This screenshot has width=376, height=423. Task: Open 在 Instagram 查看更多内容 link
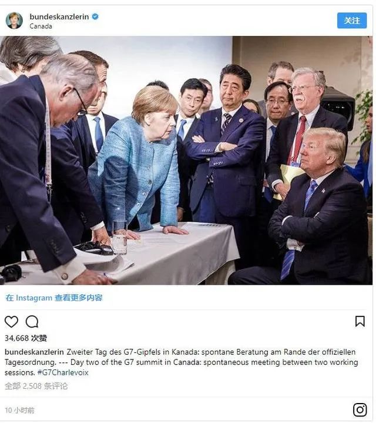pyautogui.click(x=54, y=298)
